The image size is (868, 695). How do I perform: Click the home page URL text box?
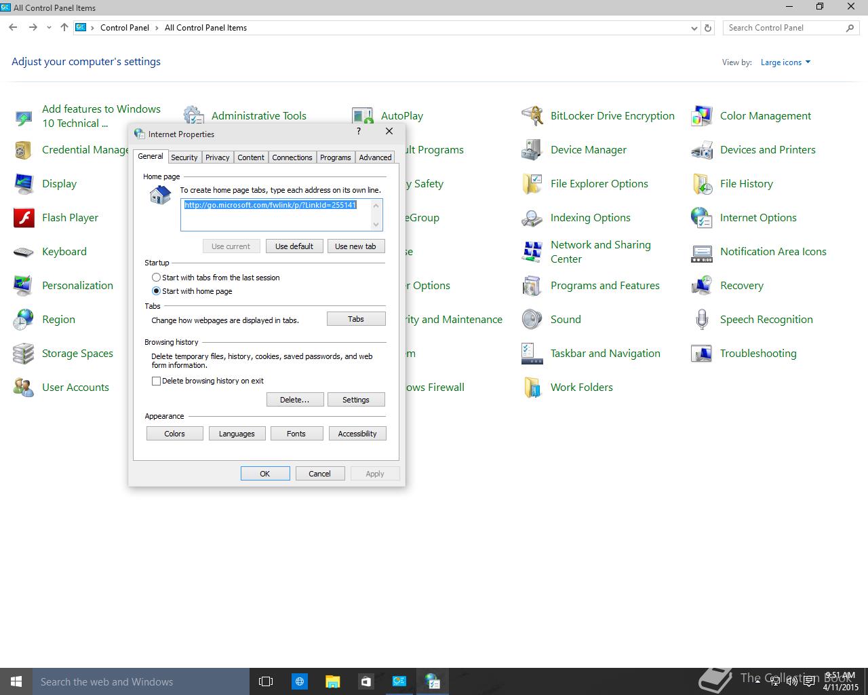281,214
